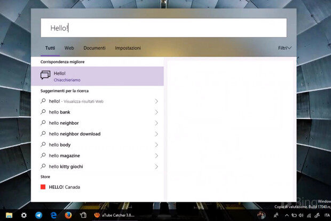This screenshot has width=331, height=221.
Task: Click the pen workspace tray icon
Action: 317,216
